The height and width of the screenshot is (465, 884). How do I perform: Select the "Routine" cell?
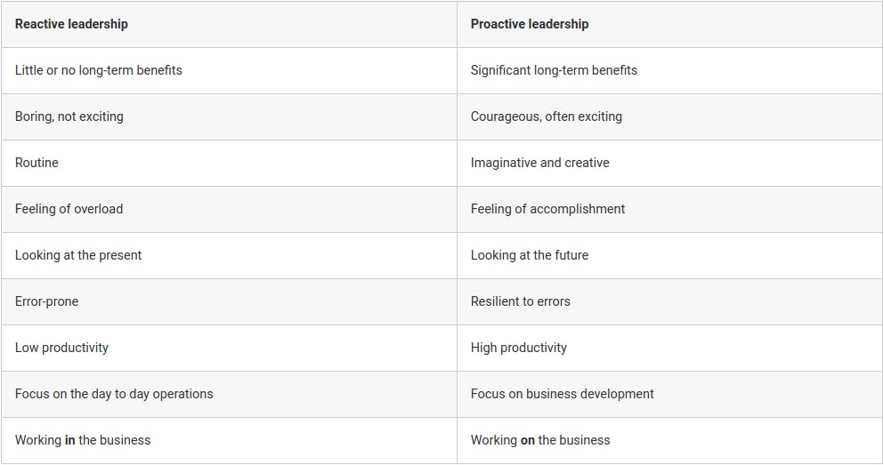coord(229,163)
